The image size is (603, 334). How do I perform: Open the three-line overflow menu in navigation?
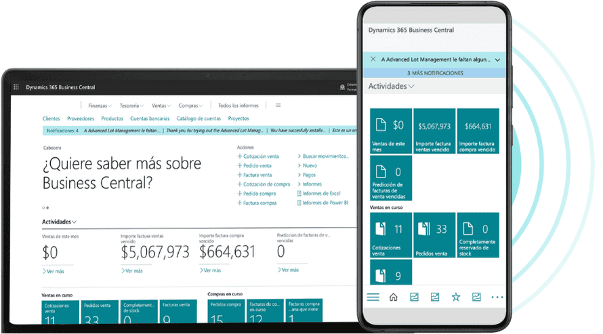(278, 106)
